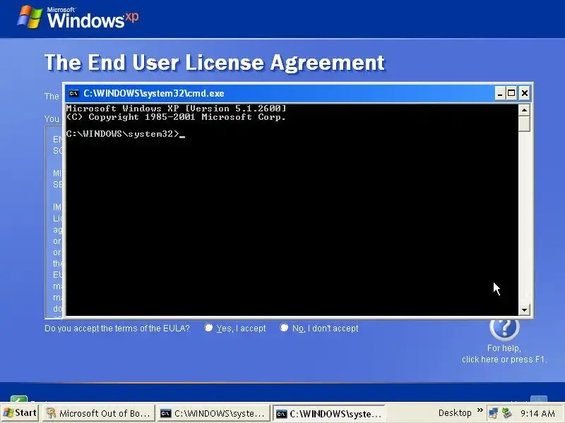Click the '(C) Copyright 1985-2001 Microsoft Corp.' line
Viewport: 565px width, 423px height.
point(176,117)
